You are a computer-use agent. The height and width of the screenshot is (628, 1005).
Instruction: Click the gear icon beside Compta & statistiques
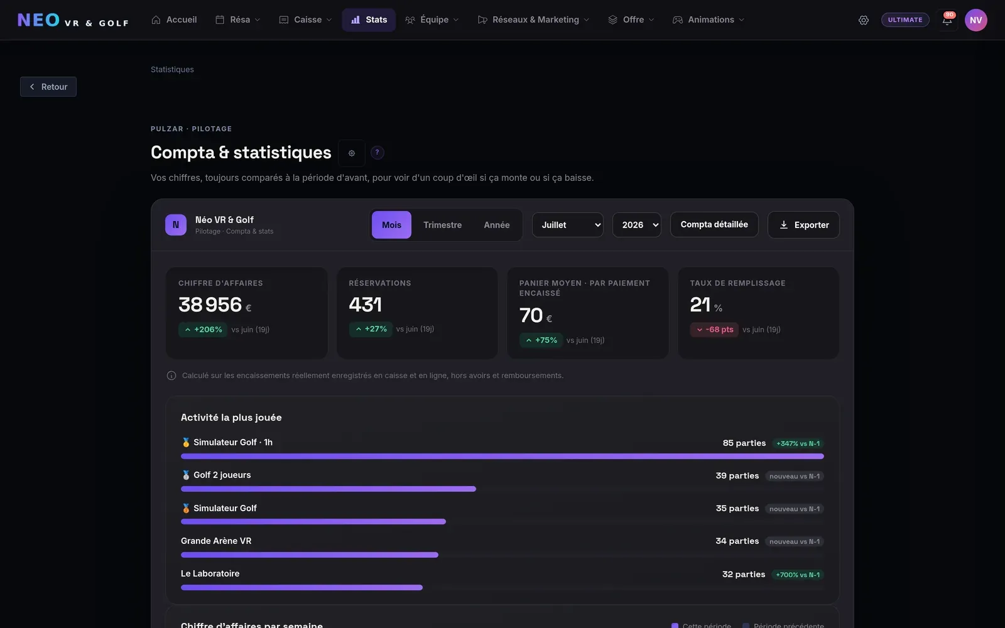pos(352,153)
